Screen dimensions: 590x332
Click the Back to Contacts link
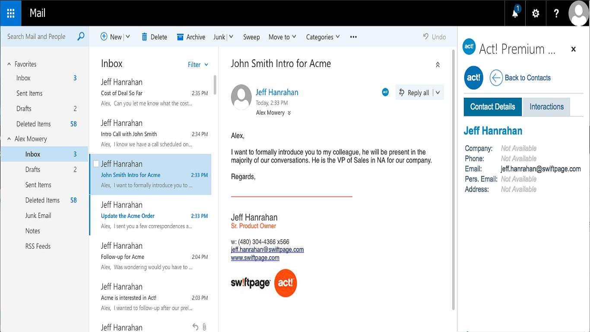pyautogui.click(x=528, y=78)
